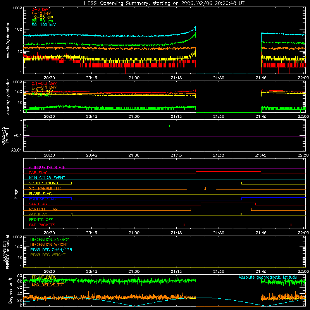Select the FRONTS_OFF flag label
Screen dimensions: 310x310
pos(41,219)
